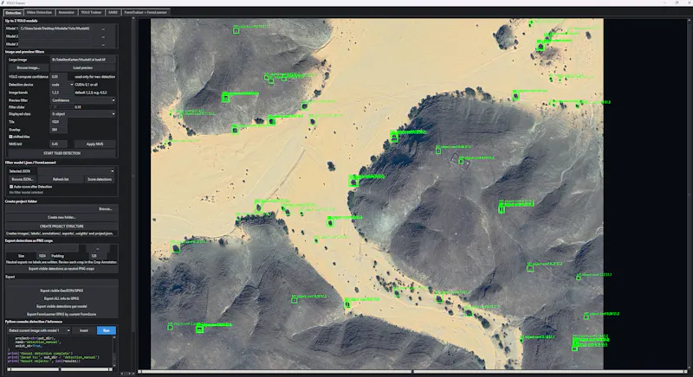Click inside the Python console code editor
This screenshot has width=693, height=377.
(x=60, y=350)
